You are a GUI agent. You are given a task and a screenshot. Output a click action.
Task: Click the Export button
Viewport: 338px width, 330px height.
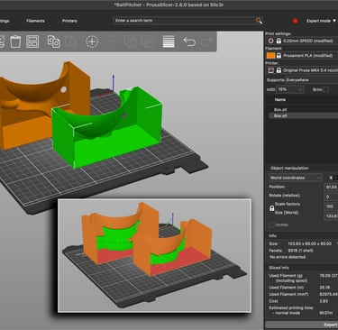301,325
